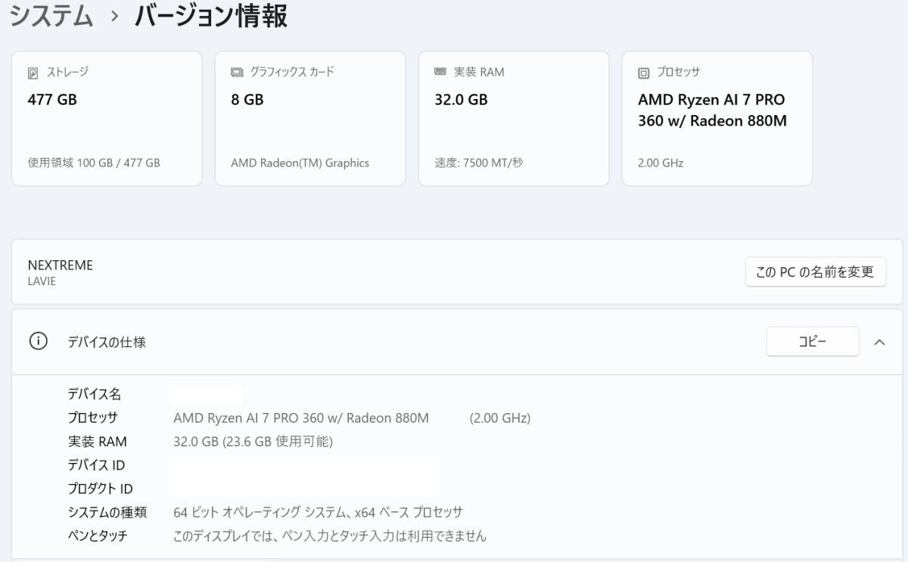The image size is (908, 562).
Task: Go back to System breadcrumb
Action: (51, 17)
